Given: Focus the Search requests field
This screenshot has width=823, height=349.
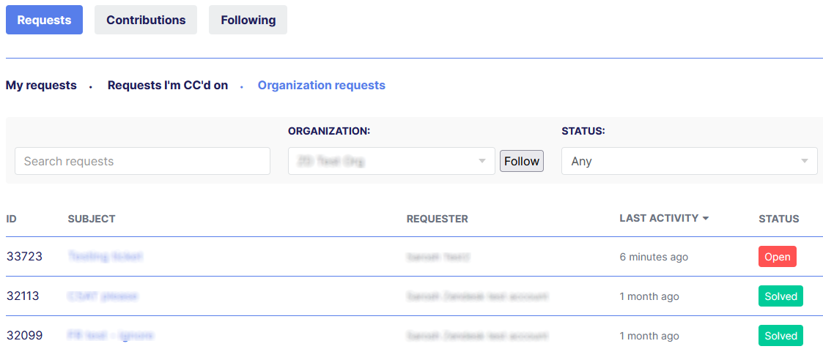Looking at the screenshot, I should pos(142,161).
